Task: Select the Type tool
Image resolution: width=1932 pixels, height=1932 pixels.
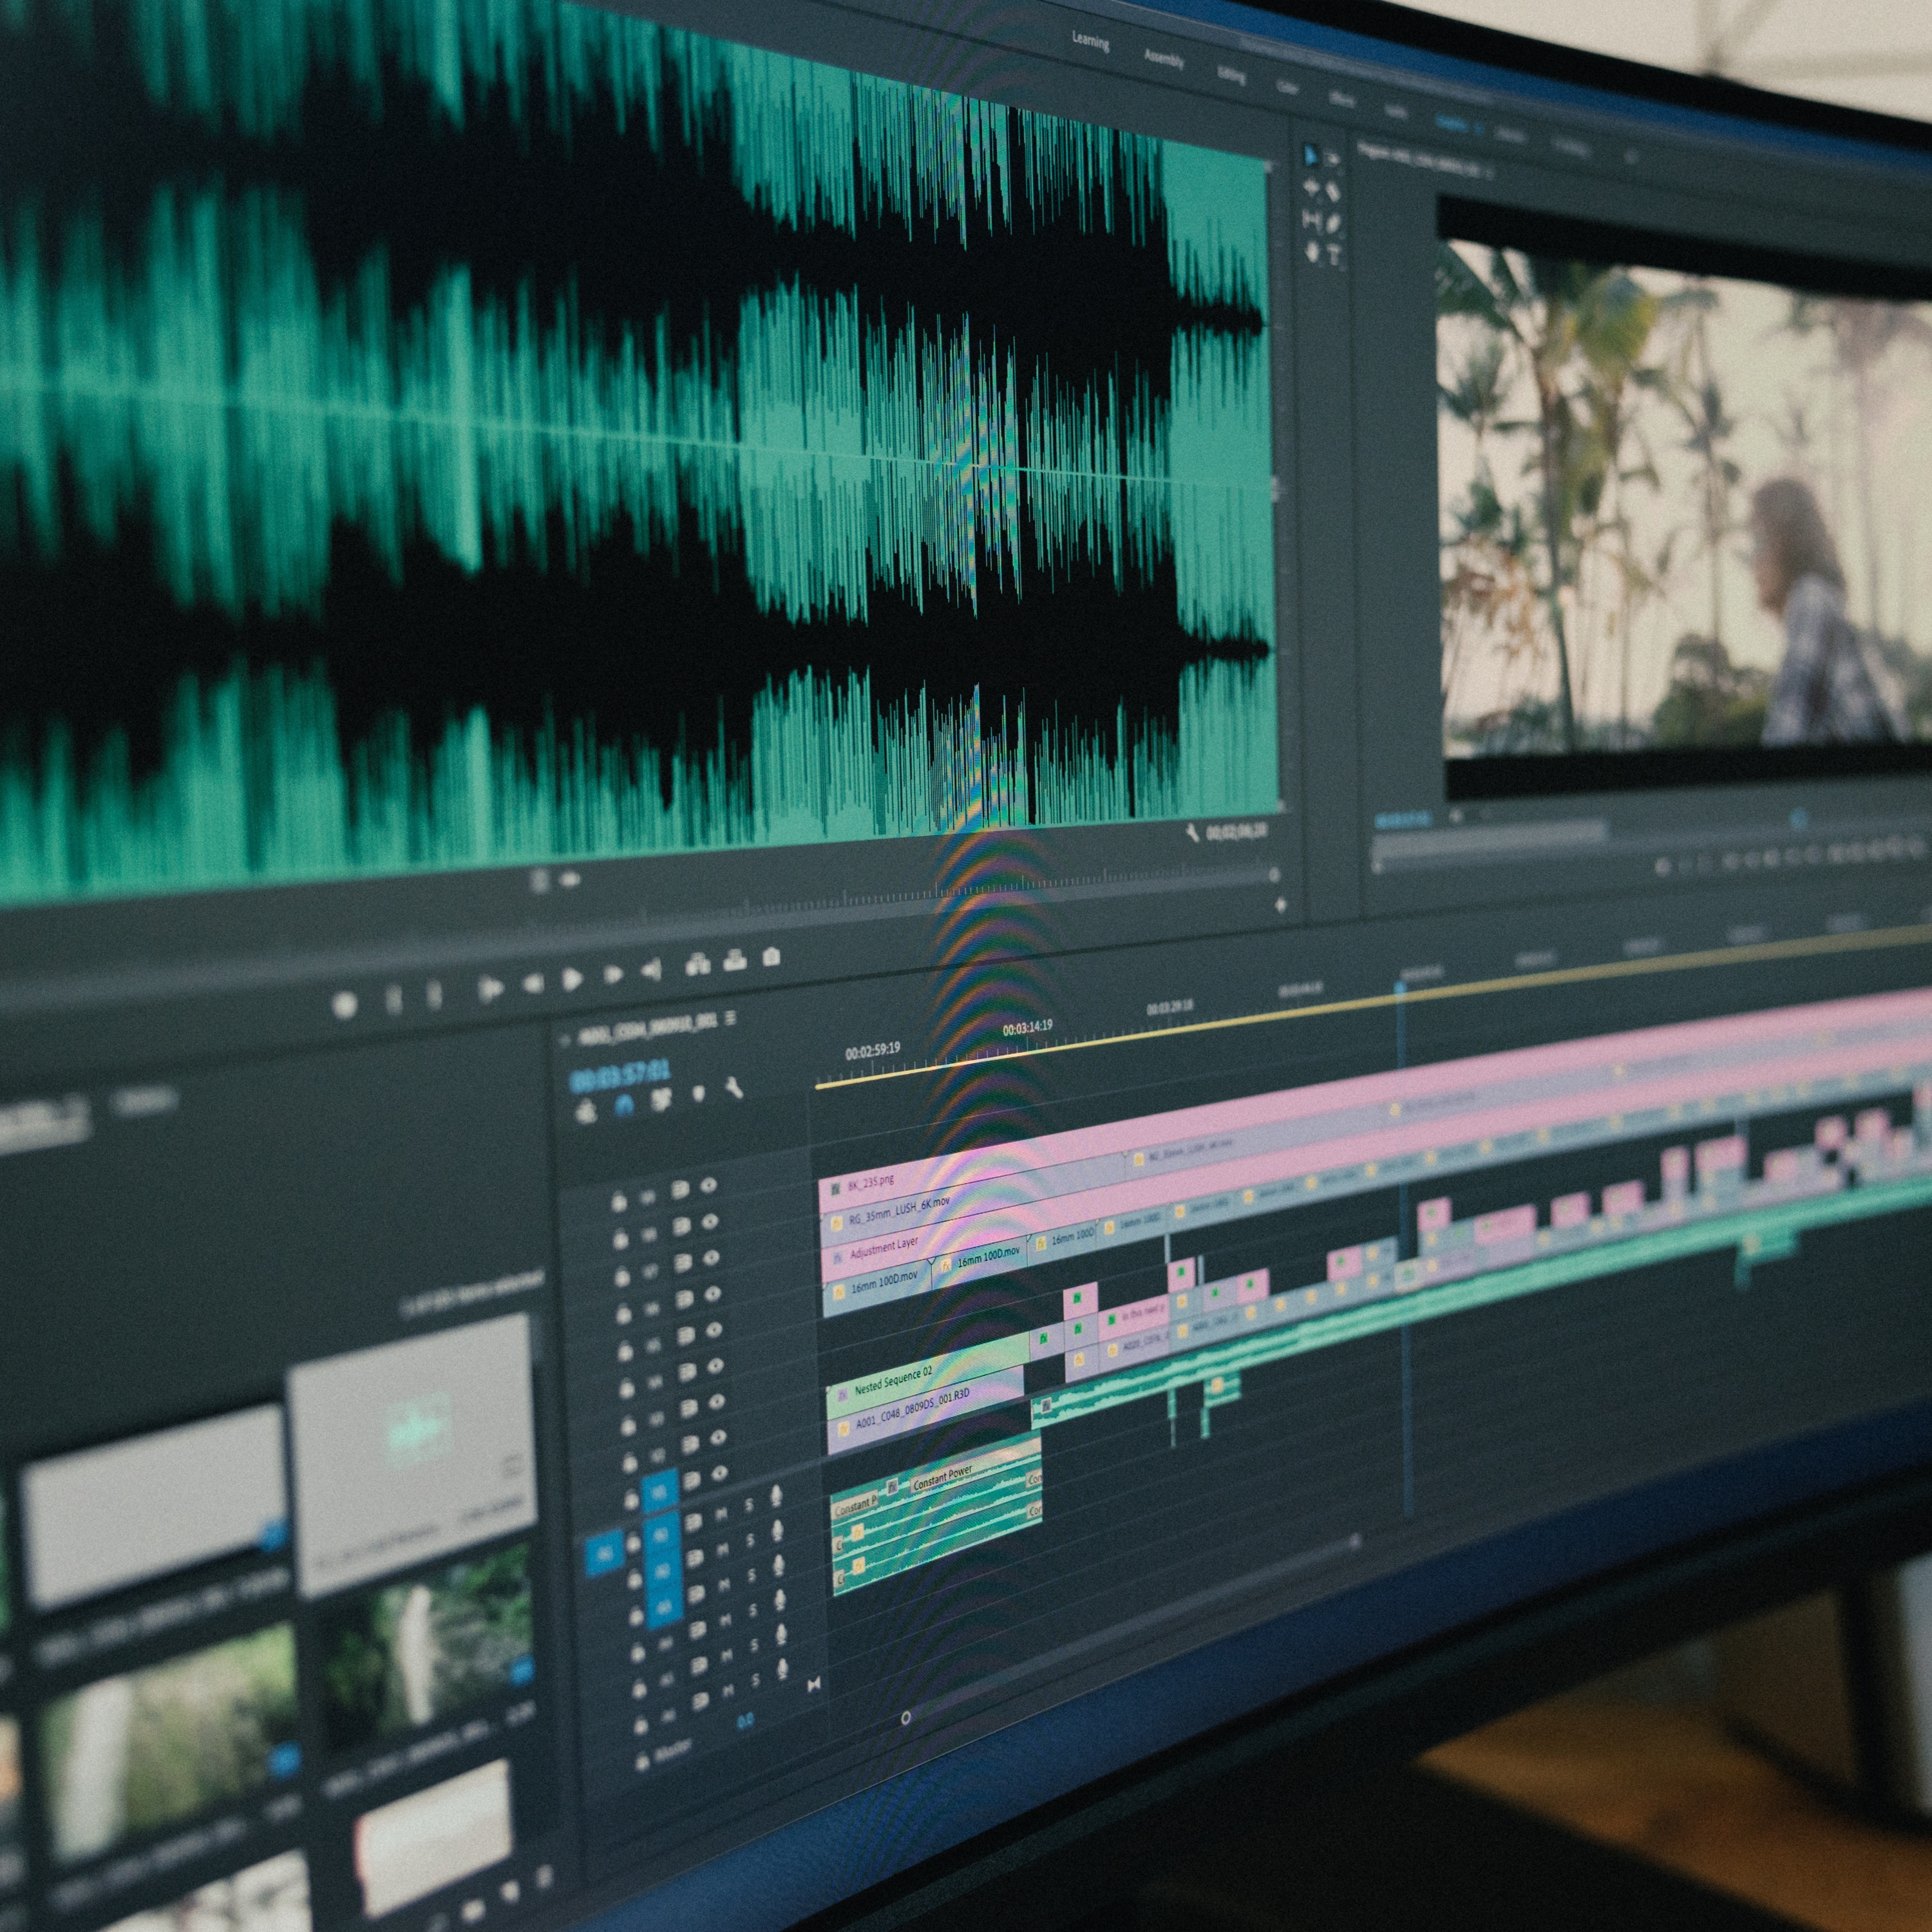Action: click(1334, 256)
